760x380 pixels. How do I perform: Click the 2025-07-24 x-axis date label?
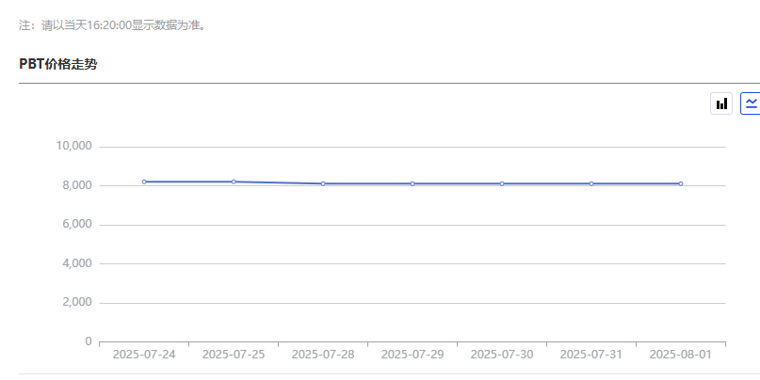[x=144, y=355]
